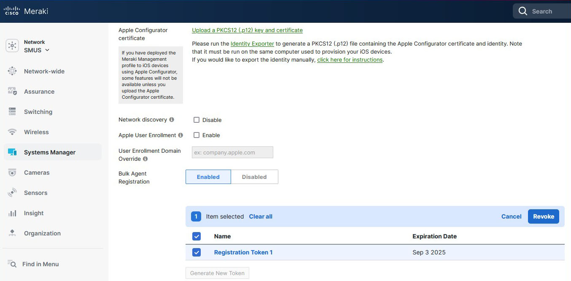Click the Cisco Meraki logo
Image resolution: width=571 pixels, height=281 pixels.
click(26, 11)
